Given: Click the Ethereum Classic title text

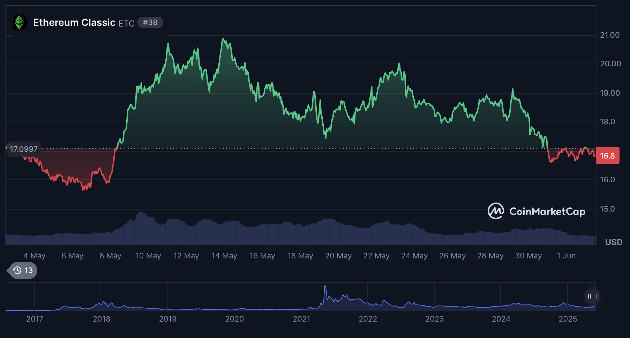Looking at the screenshot, I should [x=74, y=22].
